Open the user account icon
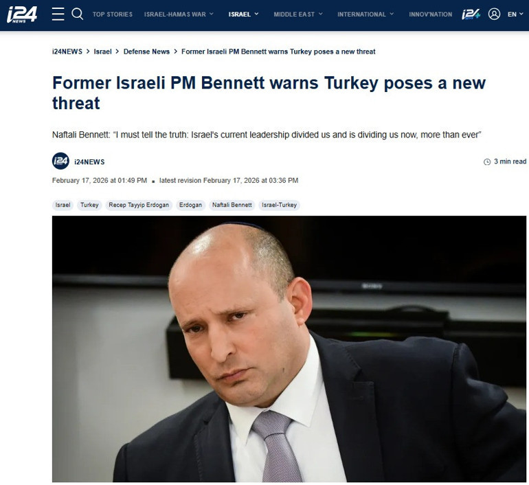The height and width of the screenshot is (485, 529). (494, 14)
